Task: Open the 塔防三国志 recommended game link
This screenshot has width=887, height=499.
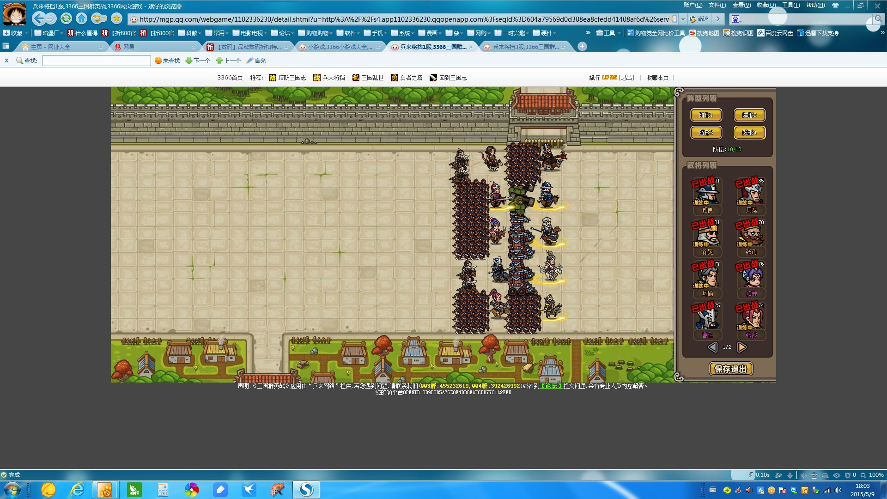Action: [x=287, y=78]
